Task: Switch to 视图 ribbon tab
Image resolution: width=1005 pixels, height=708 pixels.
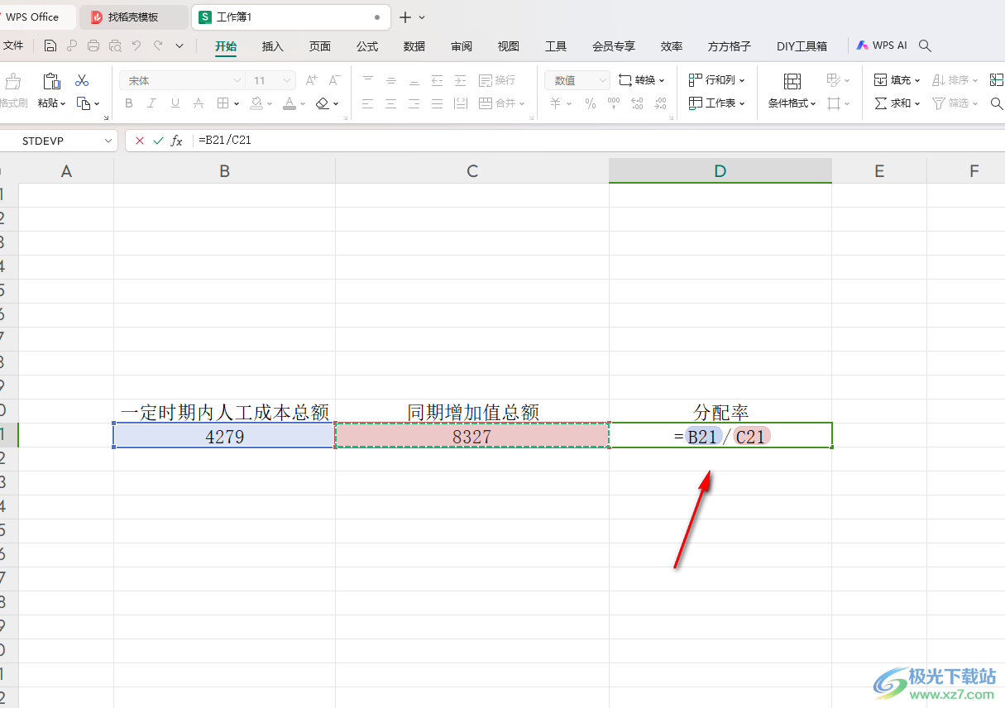Action: (x=509, y=46)
